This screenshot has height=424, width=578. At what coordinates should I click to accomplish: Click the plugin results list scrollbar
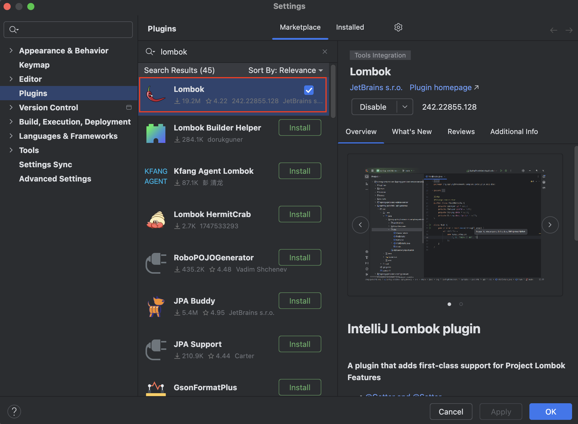333,91
